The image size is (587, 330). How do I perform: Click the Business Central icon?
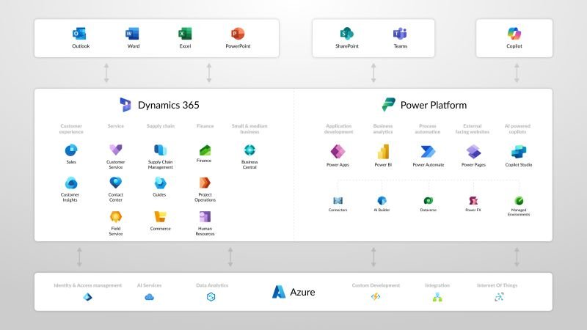point(249,150)
